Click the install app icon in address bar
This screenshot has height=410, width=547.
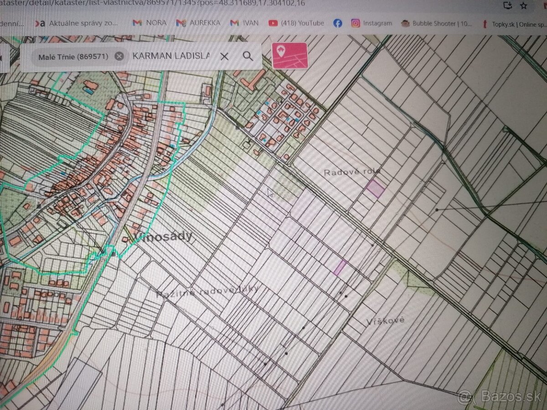click(507, 5)
